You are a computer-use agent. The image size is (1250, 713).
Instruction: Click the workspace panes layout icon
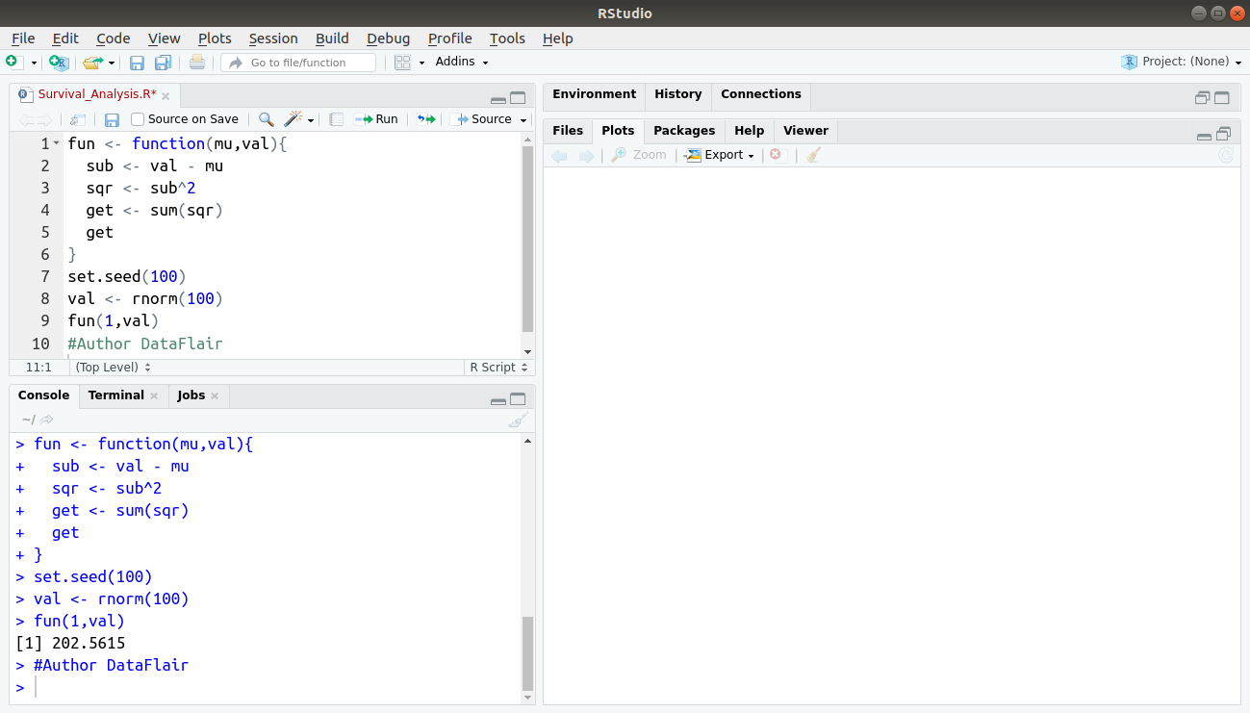(x=403, y=63)
